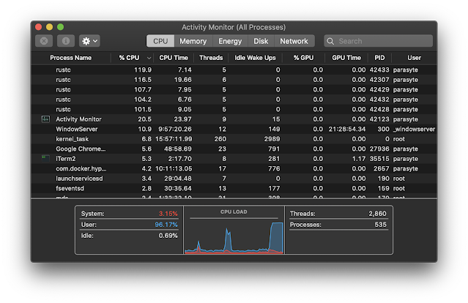Sort by Idle Wake Ups column
The height and width of the screenshot is (303, 468).
[255, 58]
